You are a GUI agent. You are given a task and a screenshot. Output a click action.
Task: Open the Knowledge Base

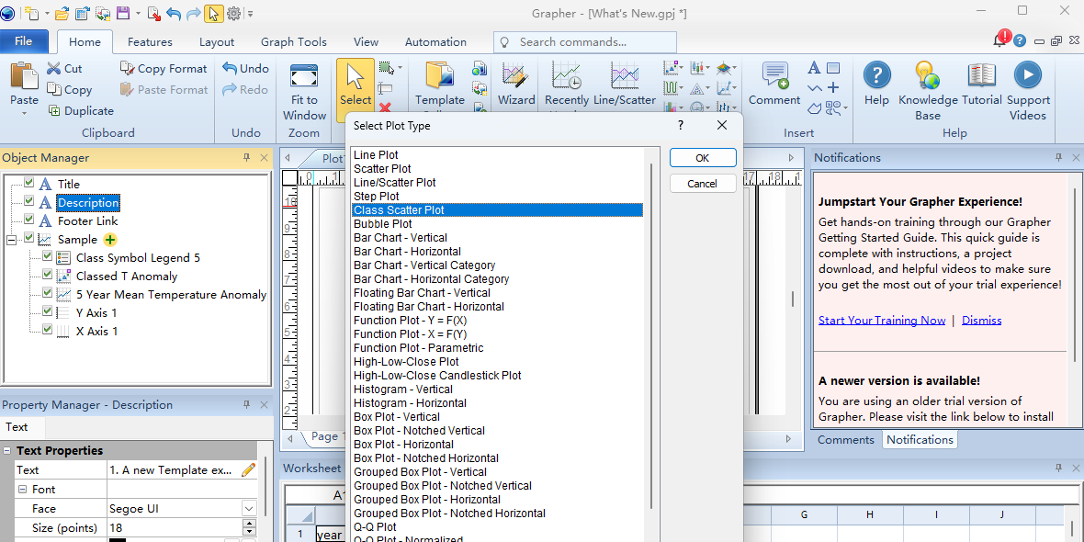point(928,91)
